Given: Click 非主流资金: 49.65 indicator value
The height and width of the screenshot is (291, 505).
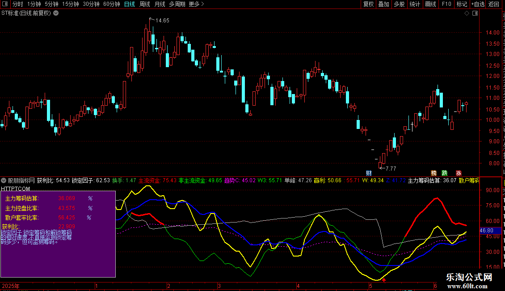Looking at the screenshot, I should click(x=200, y=180).
